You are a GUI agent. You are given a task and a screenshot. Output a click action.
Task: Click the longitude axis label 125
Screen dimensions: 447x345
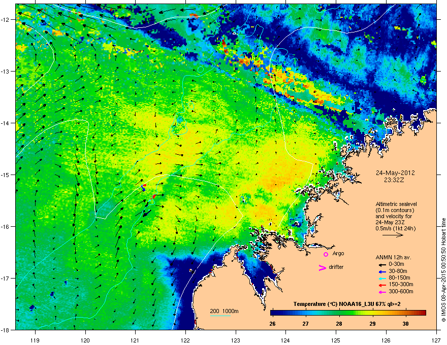[x=336, y=340]
